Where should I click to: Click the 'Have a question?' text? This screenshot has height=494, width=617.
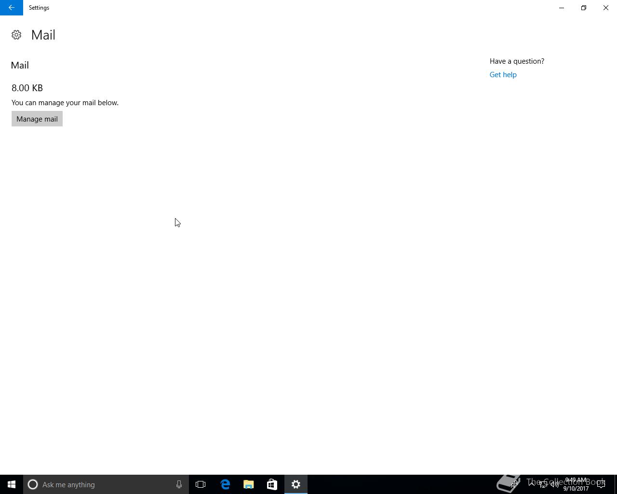[517, 61]
